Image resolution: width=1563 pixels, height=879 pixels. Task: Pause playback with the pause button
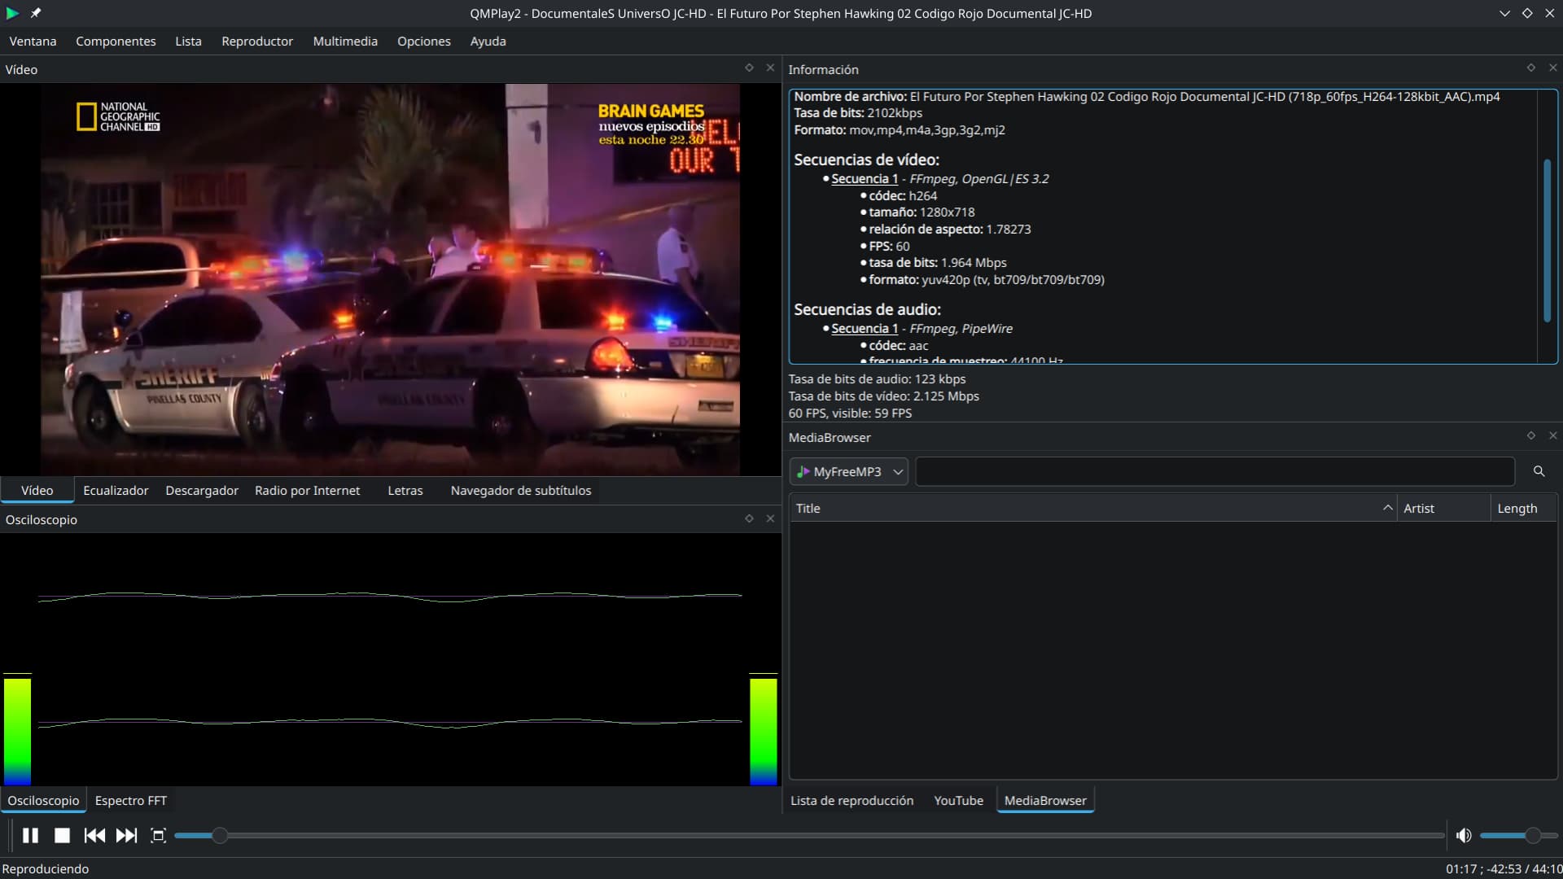pos(30,835)
